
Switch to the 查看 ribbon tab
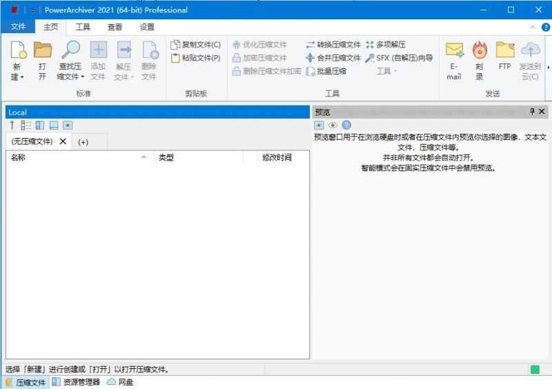(115, 27)
